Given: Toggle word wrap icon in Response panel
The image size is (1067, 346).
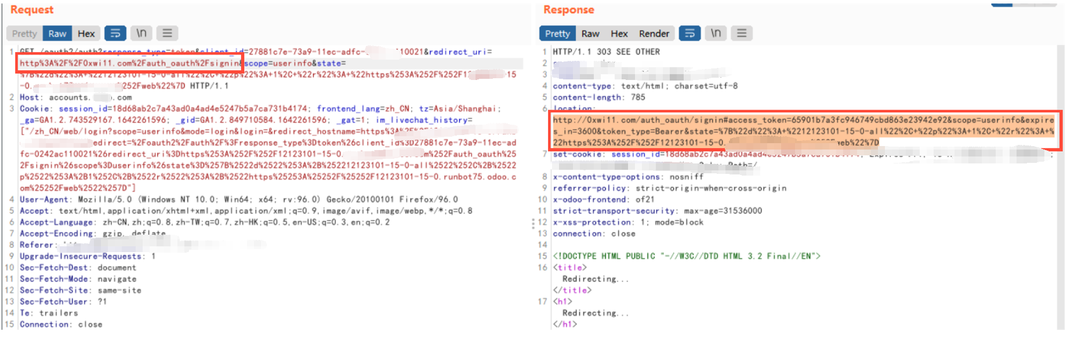Looking at the screenshot, I should pyautogui.click(x=690, y=34).
